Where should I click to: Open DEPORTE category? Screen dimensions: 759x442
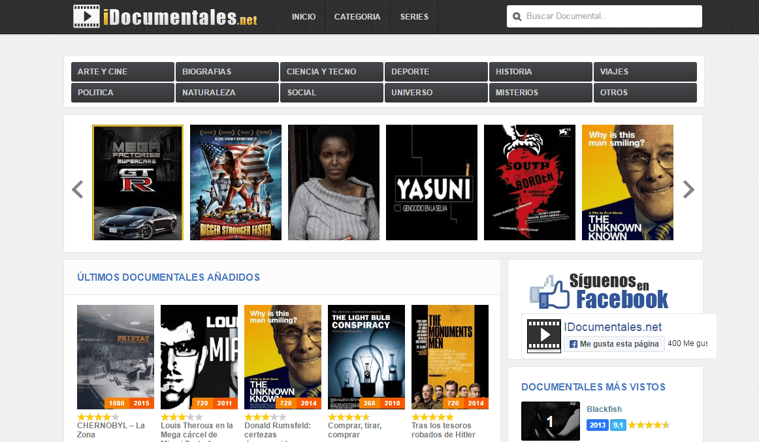(436, 72)
